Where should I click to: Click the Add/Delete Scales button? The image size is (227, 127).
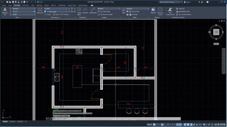click(x=183, y=12)
